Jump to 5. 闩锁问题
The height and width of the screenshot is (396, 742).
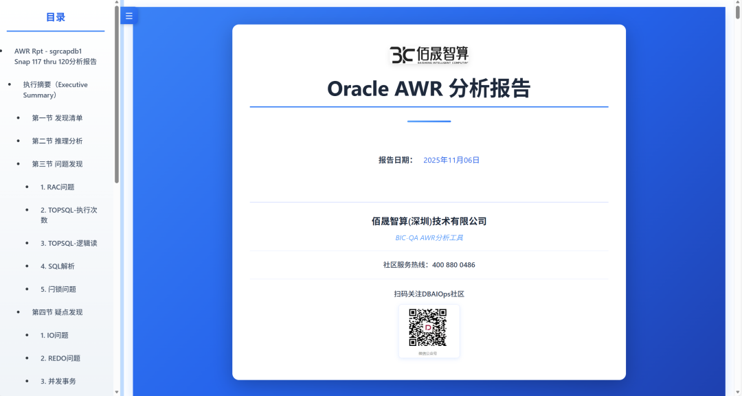[x=58, y=289]
